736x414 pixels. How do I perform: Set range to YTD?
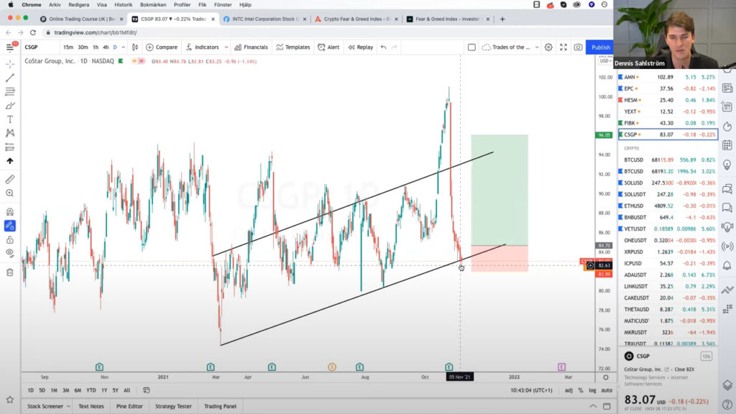(x=91, y=390)
